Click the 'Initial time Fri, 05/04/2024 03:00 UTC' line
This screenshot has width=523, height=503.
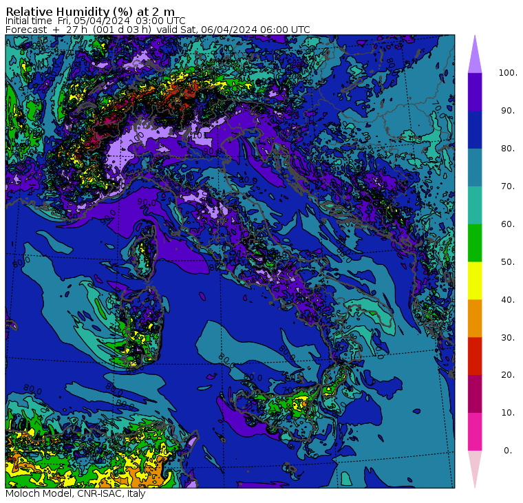coord(96,21)
